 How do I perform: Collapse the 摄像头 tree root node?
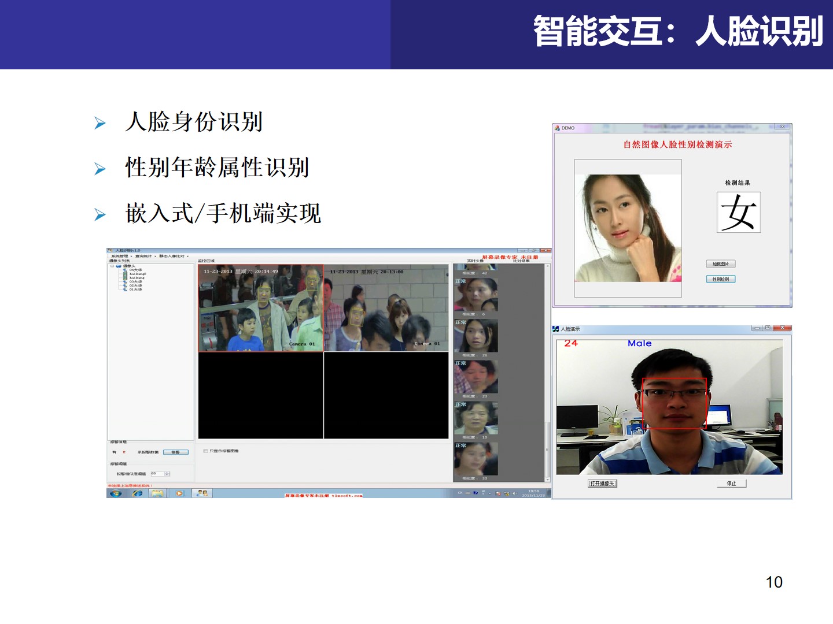coord(112,266)
